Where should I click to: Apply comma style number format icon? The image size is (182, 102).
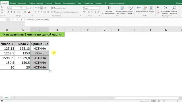click(92, 12)
